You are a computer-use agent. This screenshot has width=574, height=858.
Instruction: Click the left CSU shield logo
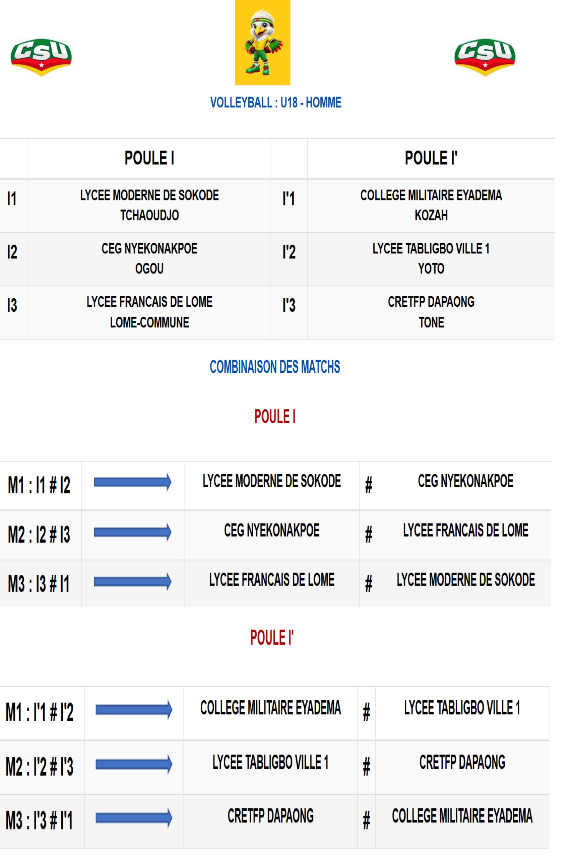coord(41,57)
